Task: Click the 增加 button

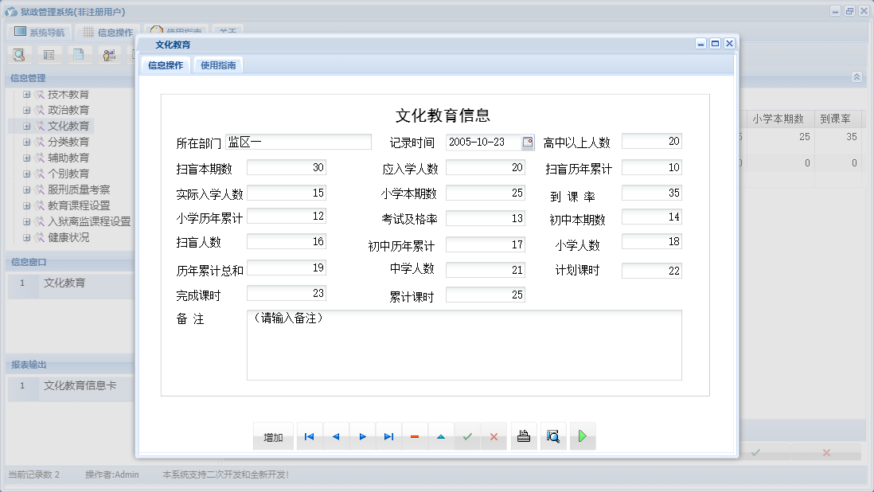Action: [x=273, y=437]
